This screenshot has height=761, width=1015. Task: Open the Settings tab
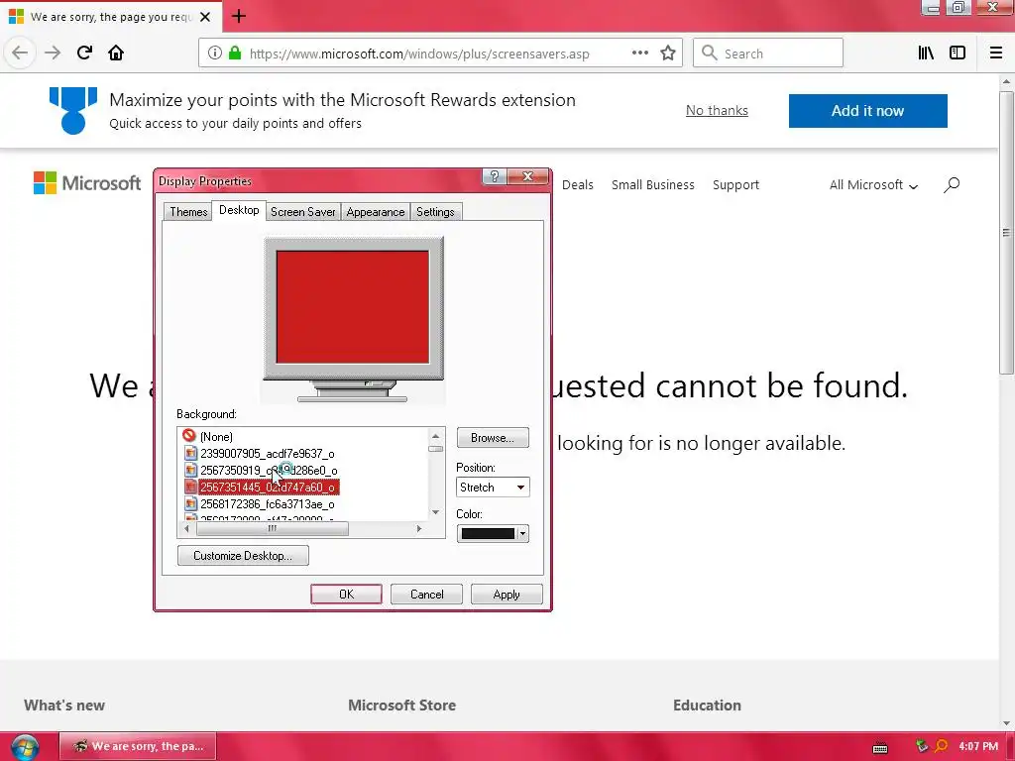(x=435, y=212)
